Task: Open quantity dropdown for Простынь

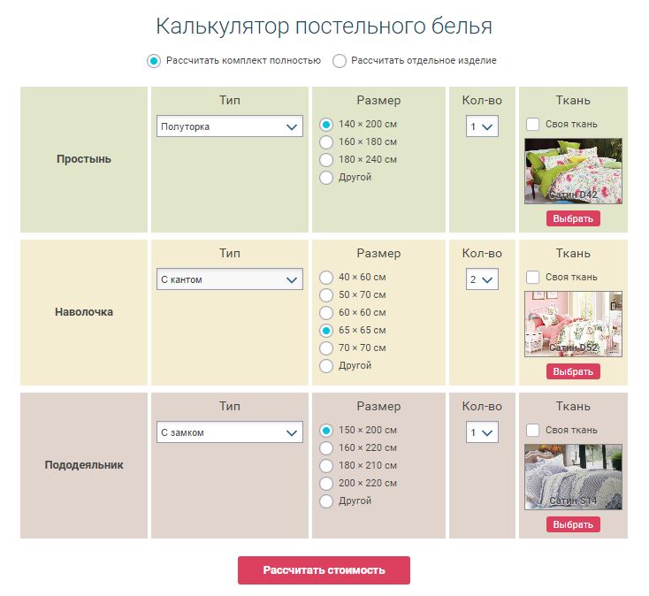Action: [x=482, y=126]
